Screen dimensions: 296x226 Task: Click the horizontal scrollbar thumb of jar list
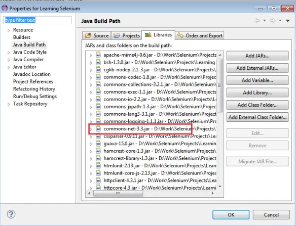(118, 193)
